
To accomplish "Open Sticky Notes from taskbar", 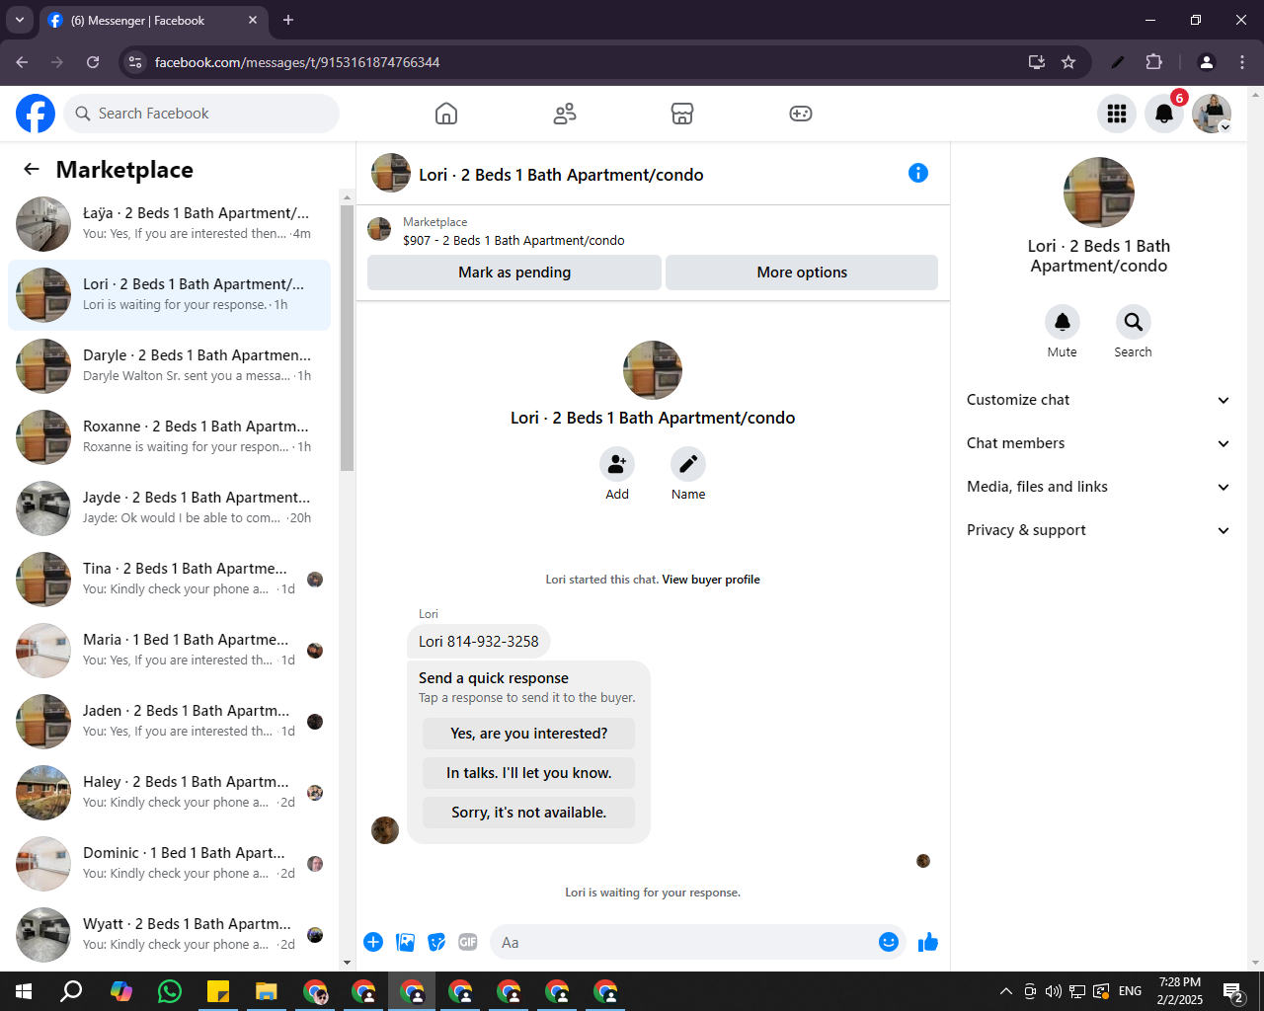I will pos(218,991).
